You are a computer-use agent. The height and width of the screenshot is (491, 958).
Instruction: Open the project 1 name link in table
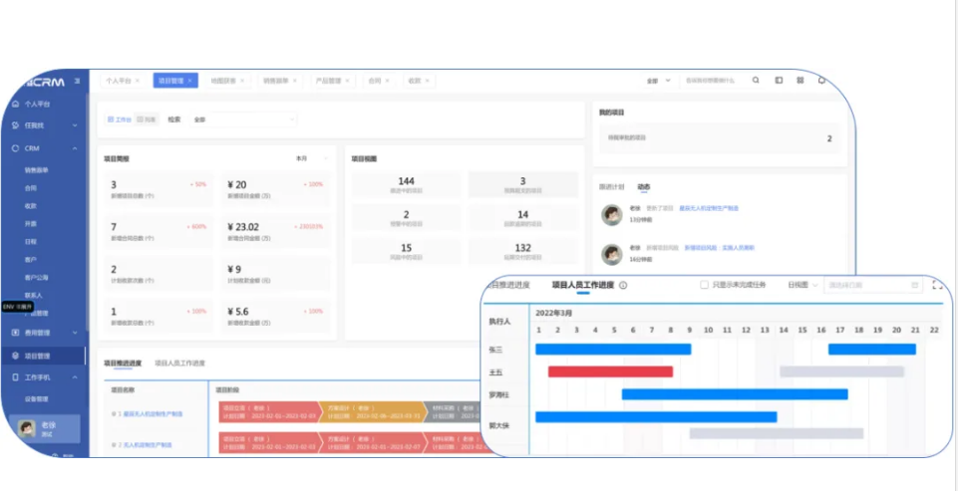(154, 414)
